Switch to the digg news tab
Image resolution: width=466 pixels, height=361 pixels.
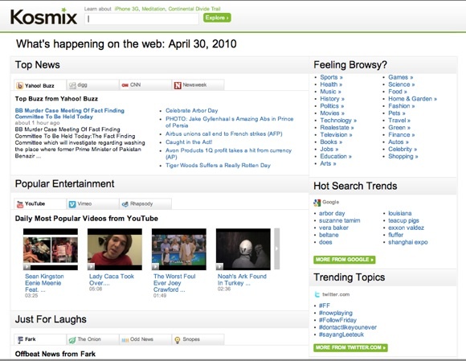point(92,85)
